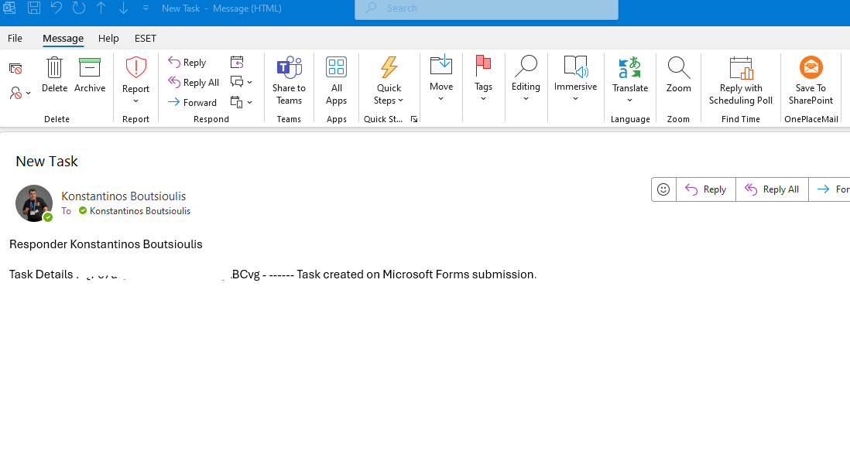Click the Reply button in the message header
Image resolution: width=850 pixels, height=467 pixels.
tap(706, 189)
